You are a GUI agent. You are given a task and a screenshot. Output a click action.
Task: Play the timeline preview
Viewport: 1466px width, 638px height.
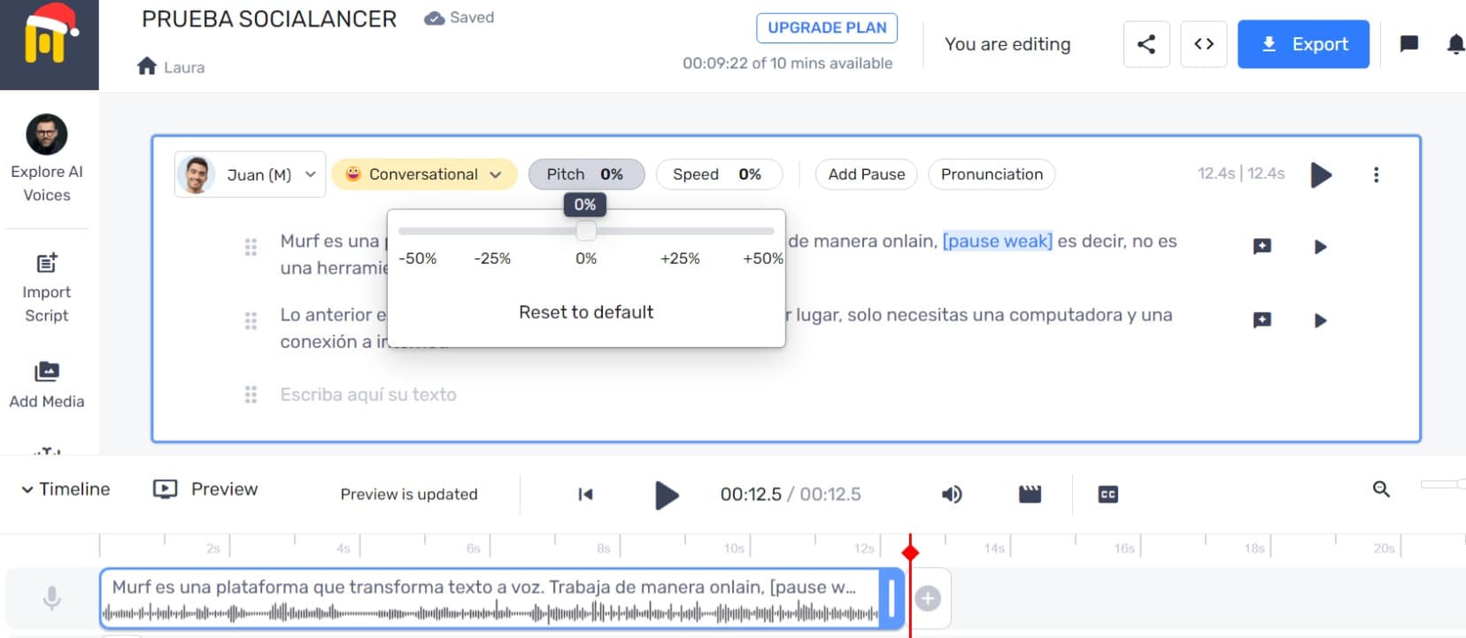[667, 495]
